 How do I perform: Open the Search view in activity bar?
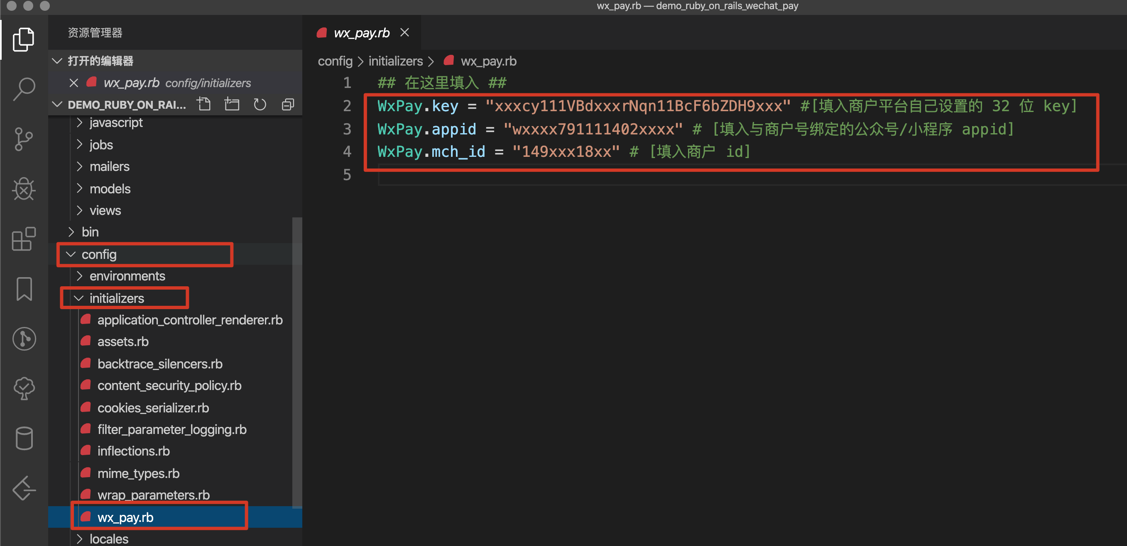(x=24, y=89)
